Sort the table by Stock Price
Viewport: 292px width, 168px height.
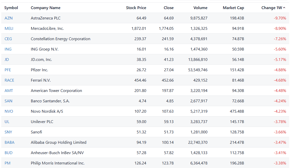pos(136,8)
